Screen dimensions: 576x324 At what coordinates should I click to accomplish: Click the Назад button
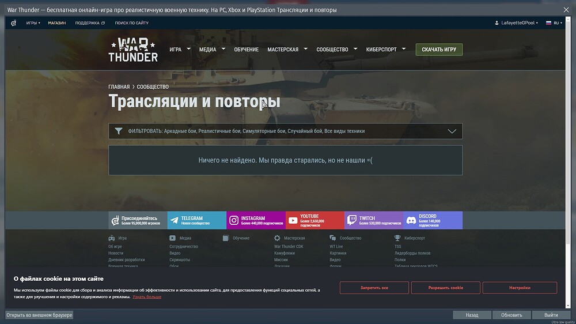click(472, 315)
